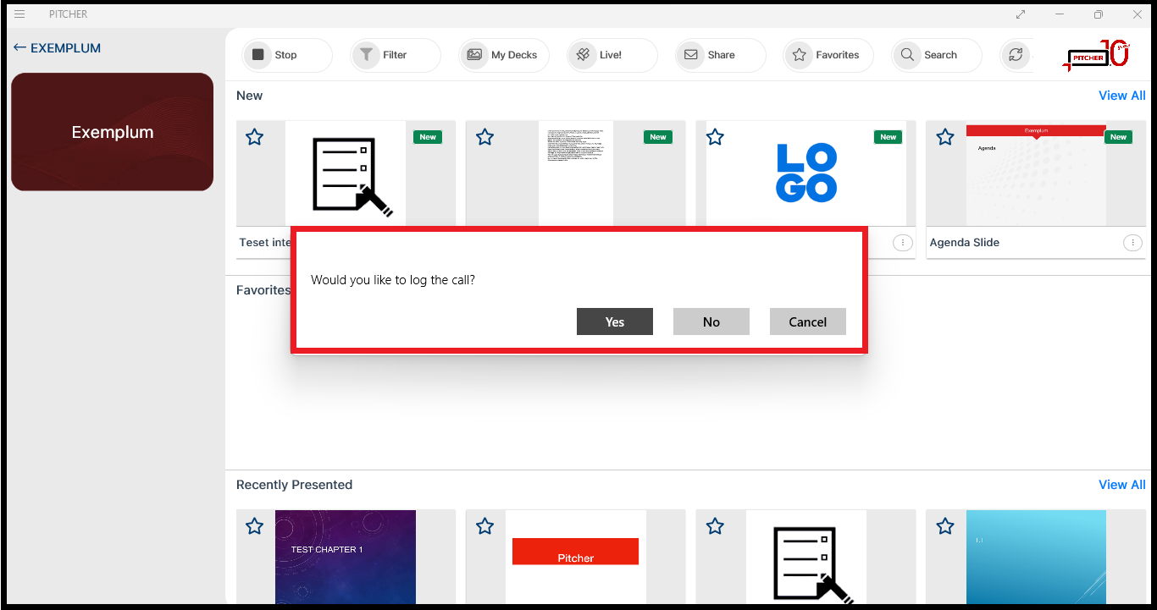
Task: Select the Exemplum tile in sidebar
Action: pyautogui.click(x=112, y=132)
